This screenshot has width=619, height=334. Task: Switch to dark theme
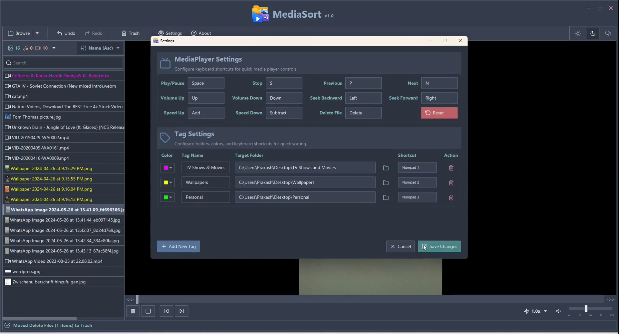click(593, 33)
